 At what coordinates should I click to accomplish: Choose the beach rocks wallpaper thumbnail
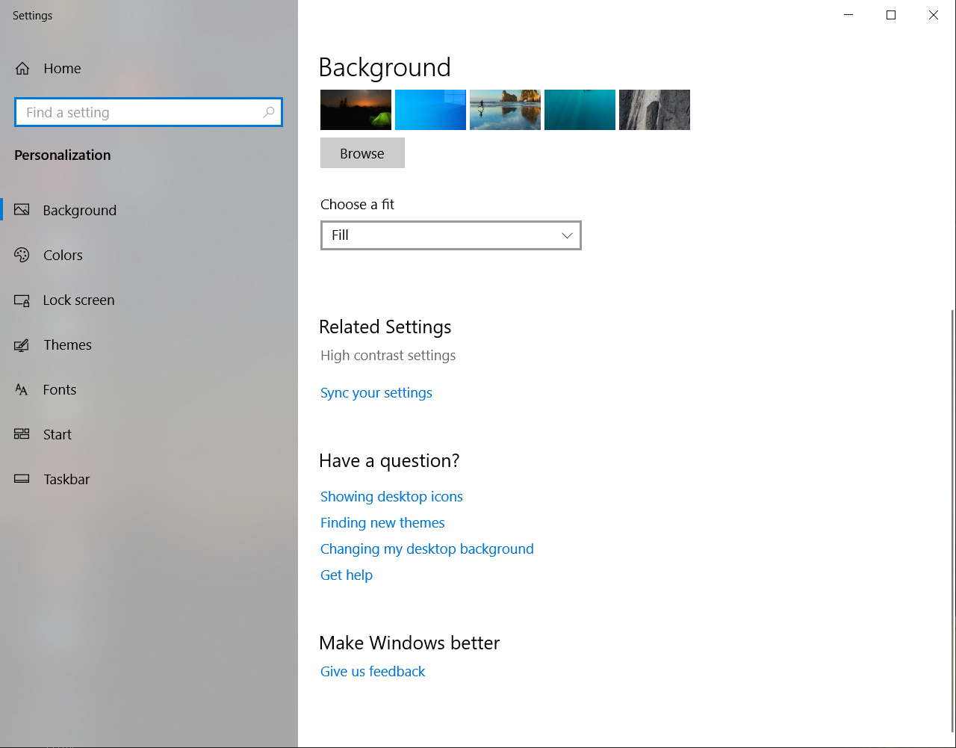point(505,110)
